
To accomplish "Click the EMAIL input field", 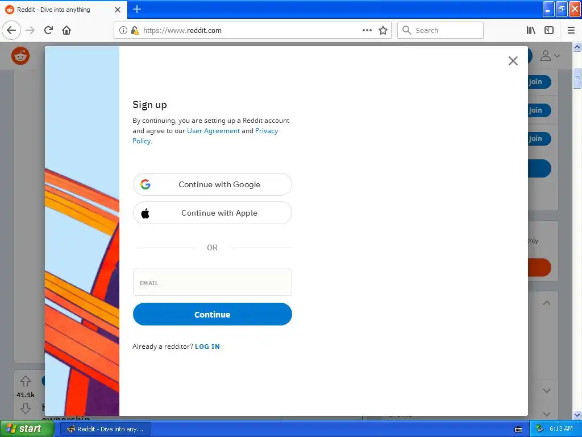I will tap(213, 282).
